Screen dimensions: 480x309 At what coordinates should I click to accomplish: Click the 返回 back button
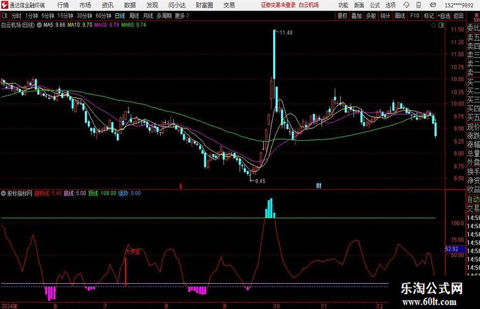tap(458, 16)
